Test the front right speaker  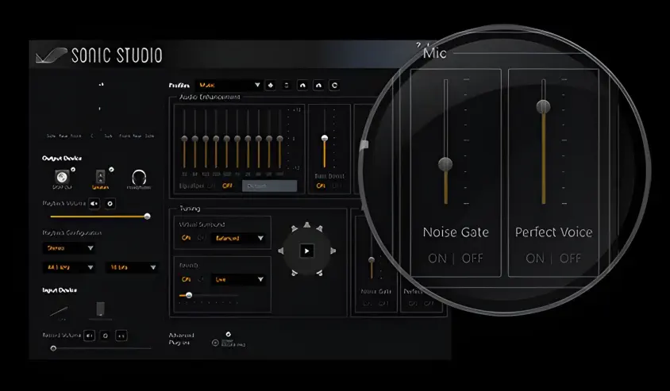coord(320,228)
